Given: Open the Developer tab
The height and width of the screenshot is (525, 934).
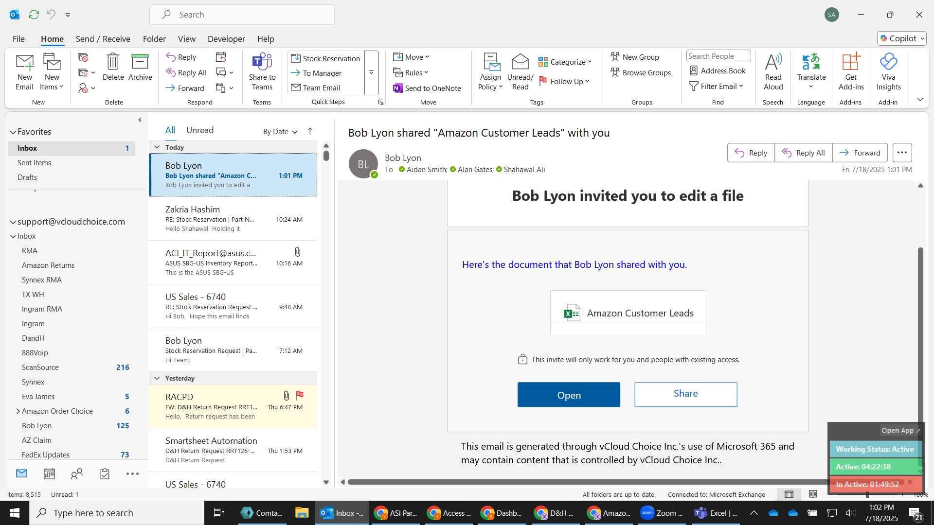Looking at the screenshot, I should 226,39.
